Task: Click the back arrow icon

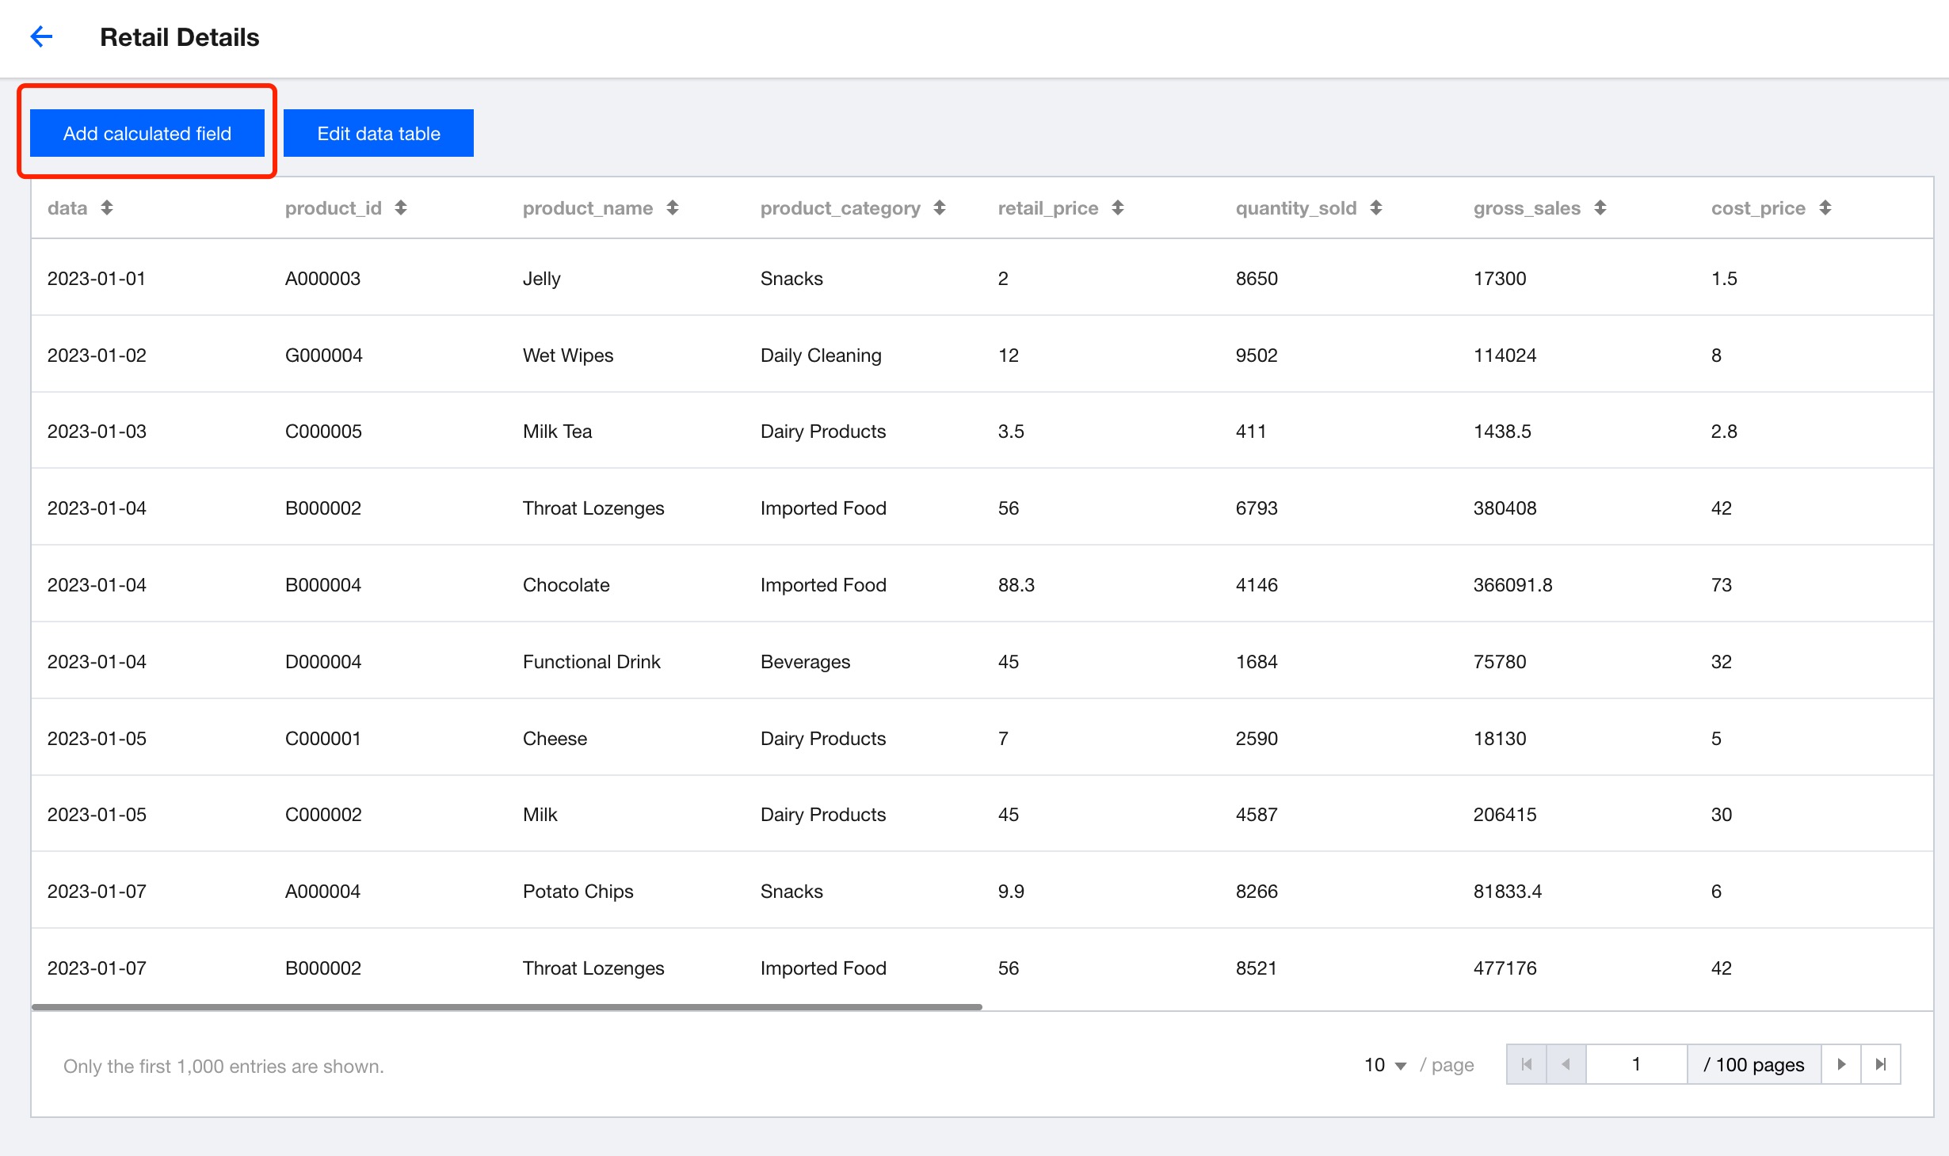Action: [x=41, y=36]
